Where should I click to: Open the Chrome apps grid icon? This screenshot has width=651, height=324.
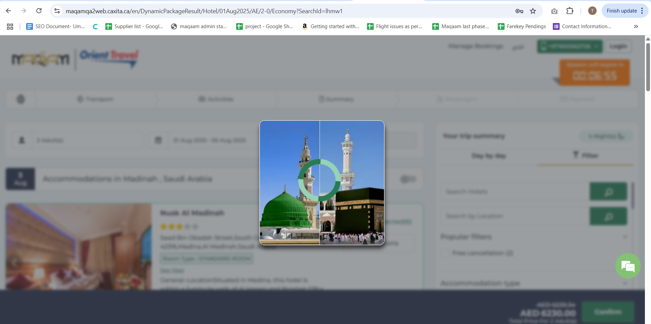10,26
